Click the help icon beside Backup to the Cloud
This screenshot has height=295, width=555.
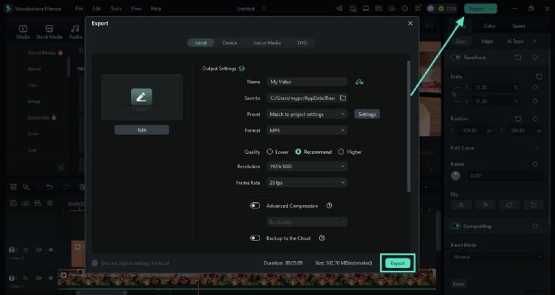[x=322, y=238]
